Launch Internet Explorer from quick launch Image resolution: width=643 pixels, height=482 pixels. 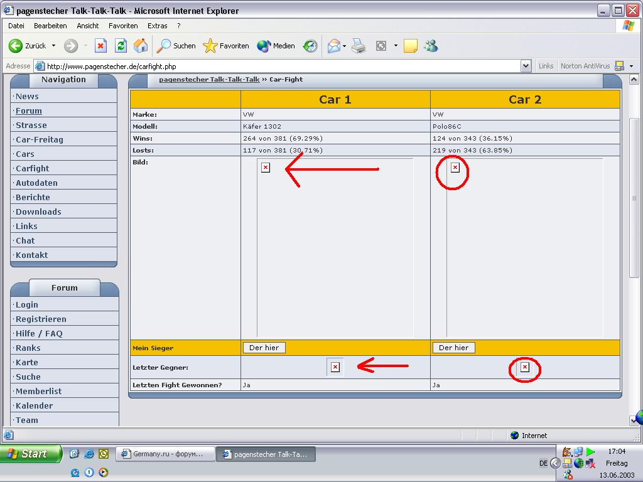tap(89, 454)
